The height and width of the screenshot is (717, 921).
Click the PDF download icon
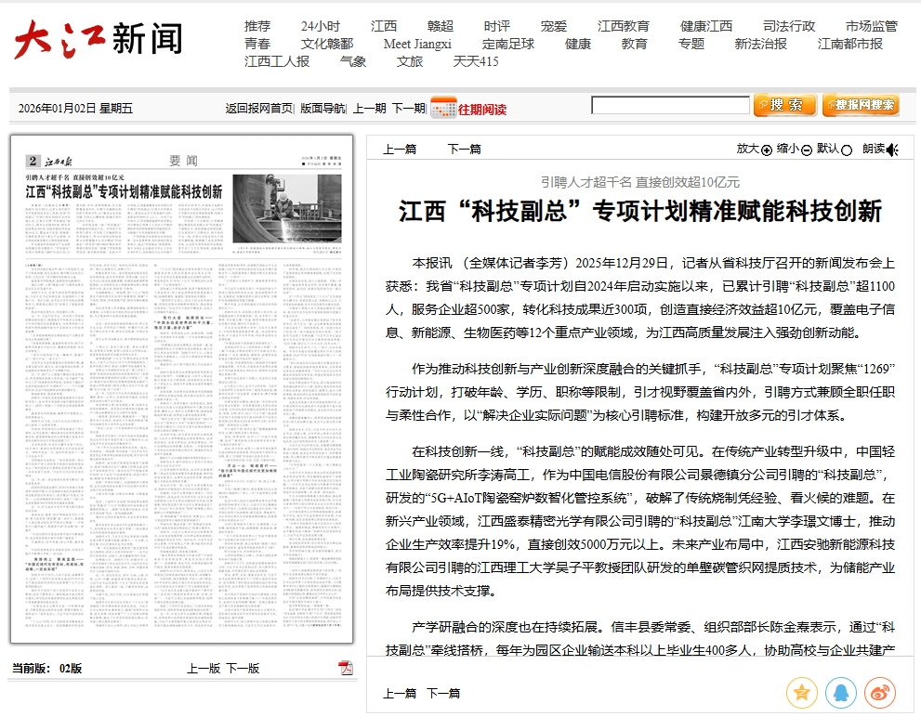[346, 668]
